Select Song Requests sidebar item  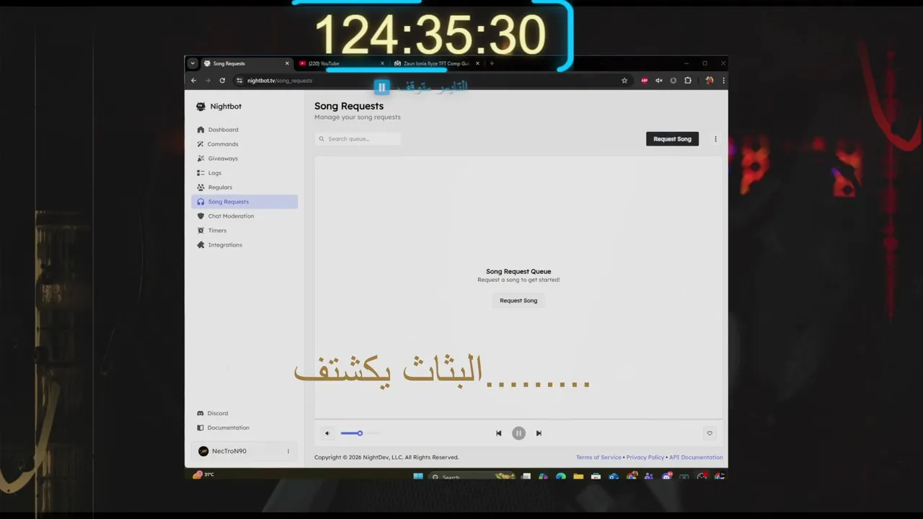tap(244, 202)
